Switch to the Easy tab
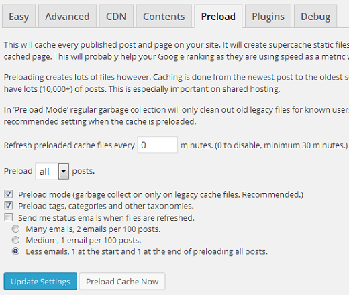 19,16
